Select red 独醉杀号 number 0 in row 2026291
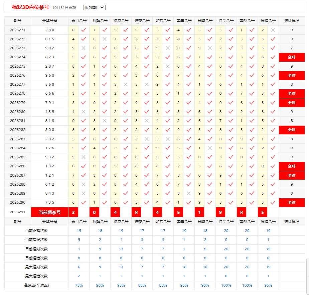 [x=95, y=212]
